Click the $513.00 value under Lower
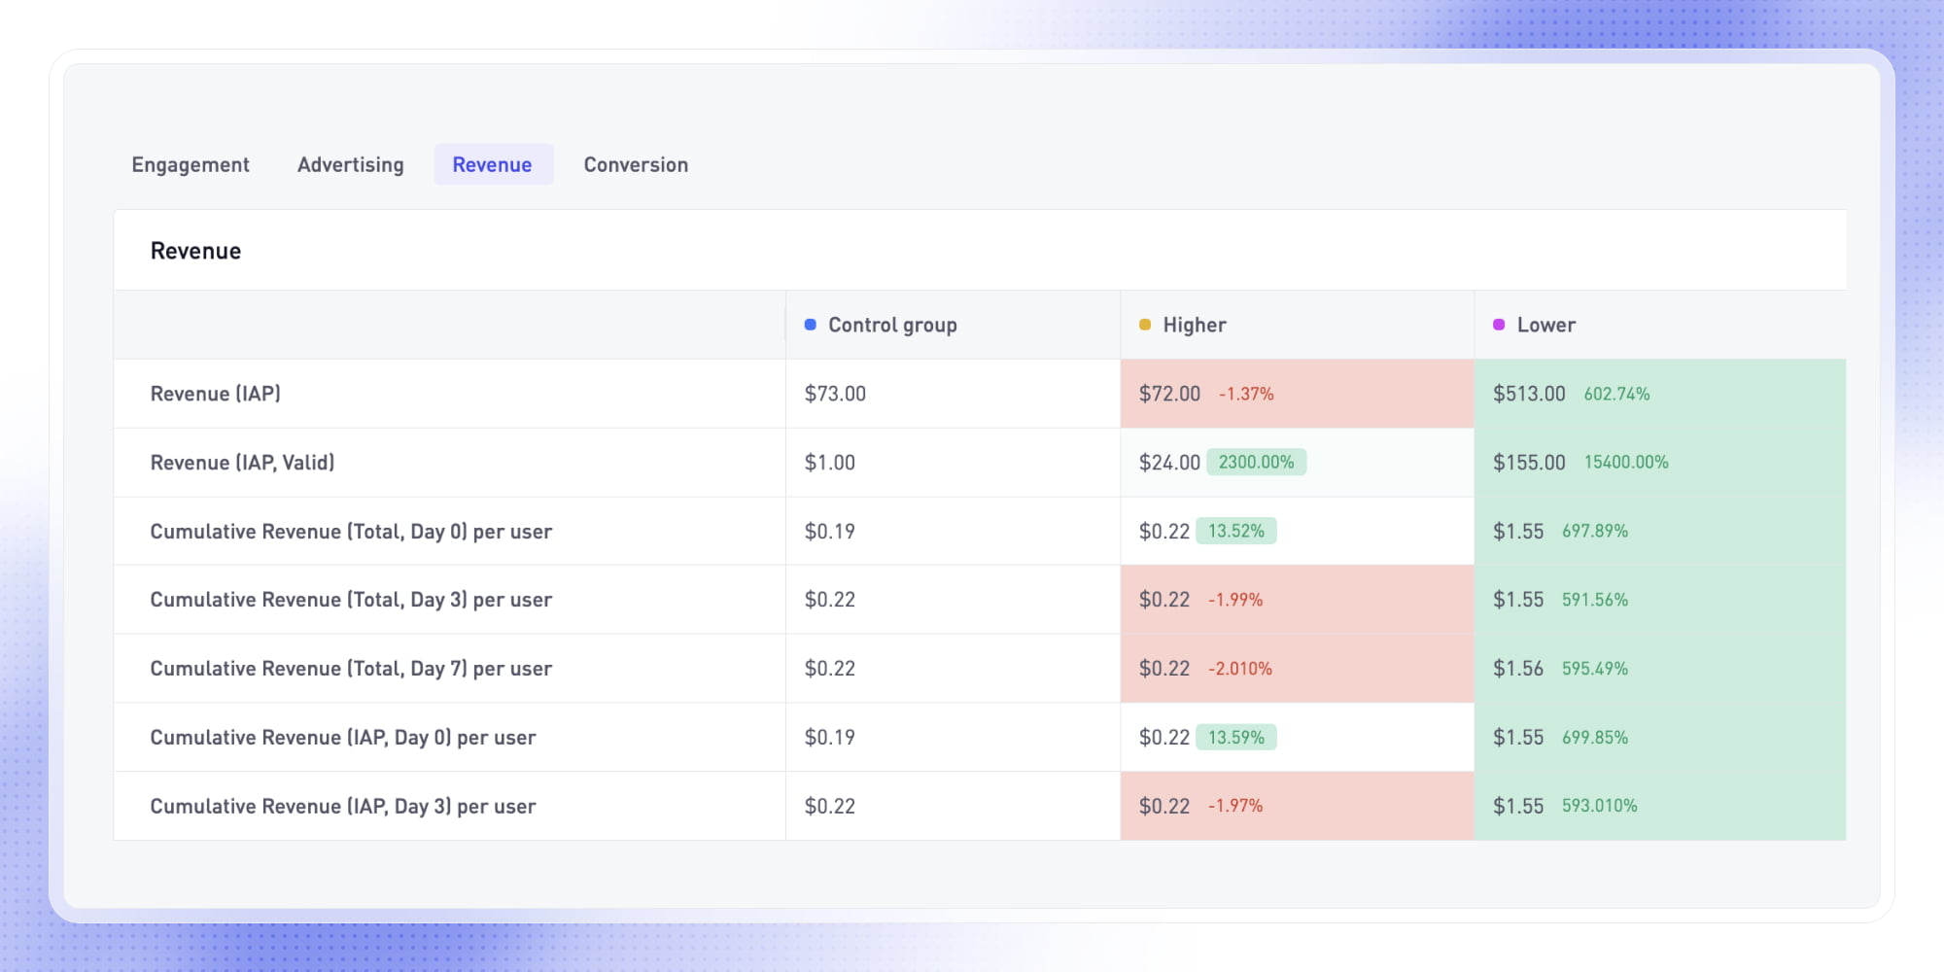The image size is (1944, 972). click(x=1528, y=394)
